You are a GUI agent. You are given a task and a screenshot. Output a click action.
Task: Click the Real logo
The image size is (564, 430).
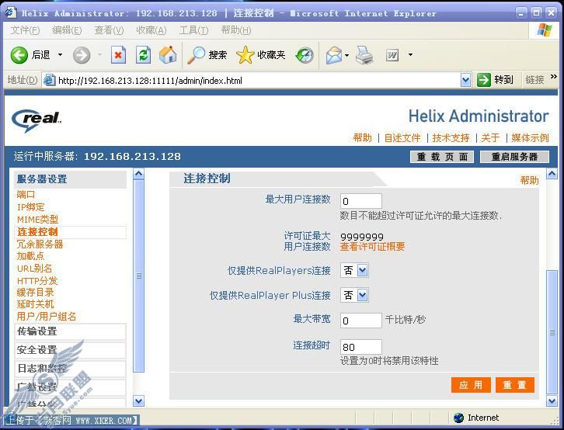(x=37, y=120)
